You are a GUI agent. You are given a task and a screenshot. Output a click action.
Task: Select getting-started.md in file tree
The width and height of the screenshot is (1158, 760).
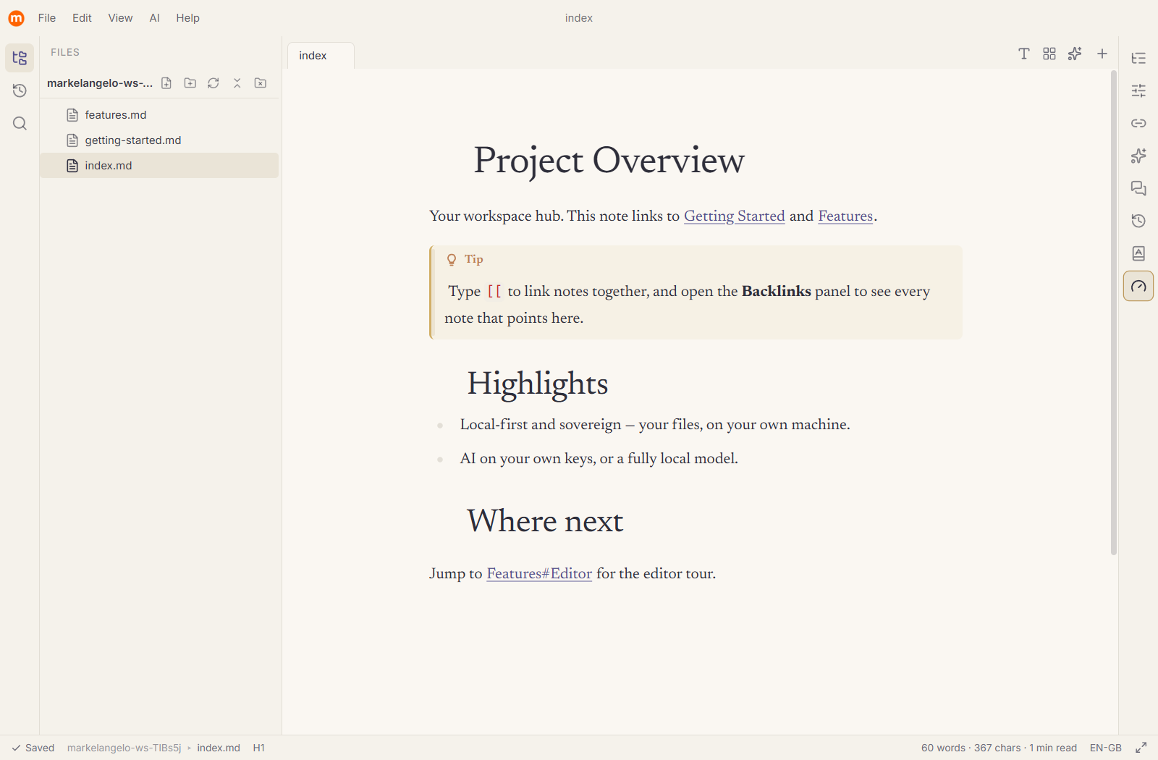(x=159, y=140)
